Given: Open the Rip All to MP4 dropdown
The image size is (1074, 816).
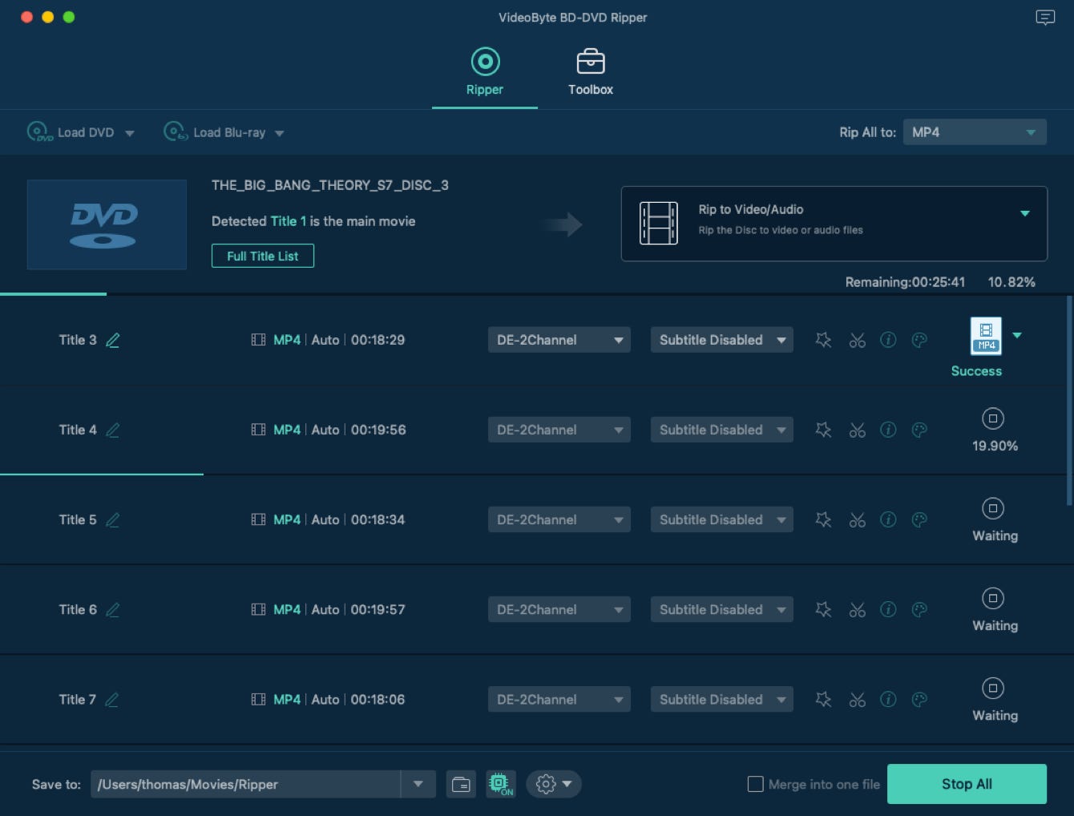Looking at the screenshot, I should pyautogui.click(x=975, y=132).
